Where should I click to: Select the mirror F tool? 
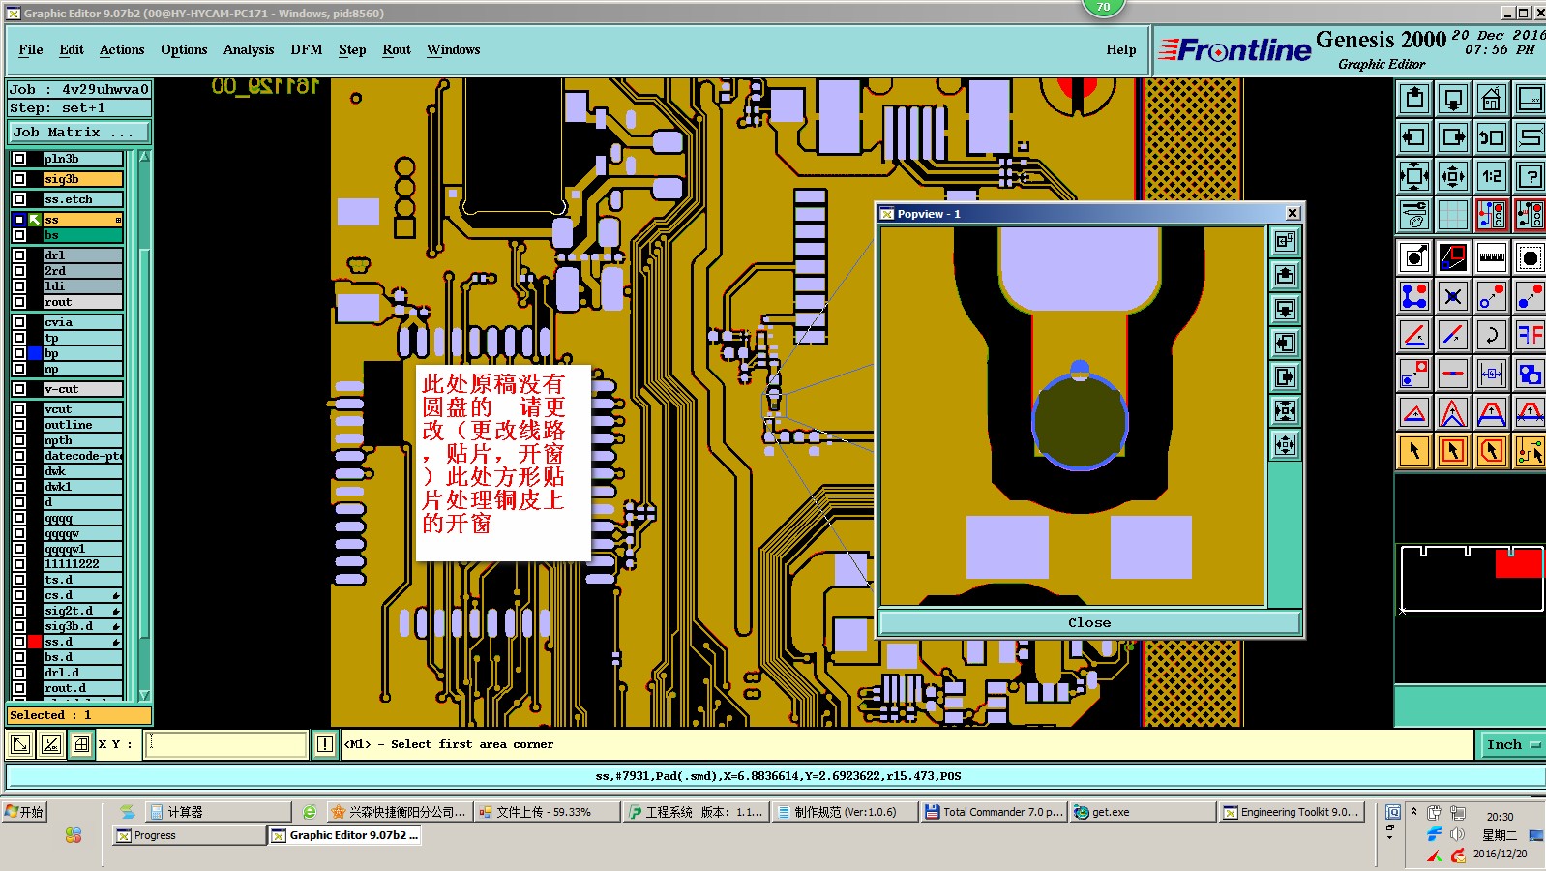(1530, 335)
